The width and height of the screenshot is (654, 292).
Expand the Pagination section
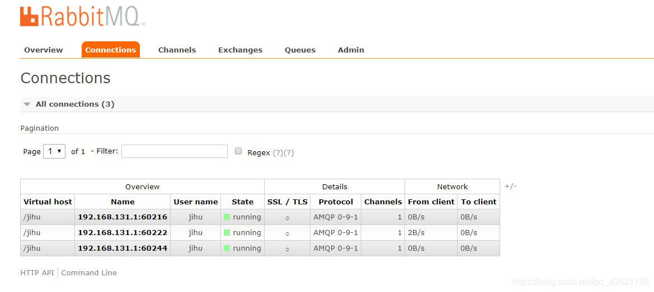(x=40, y=128)
